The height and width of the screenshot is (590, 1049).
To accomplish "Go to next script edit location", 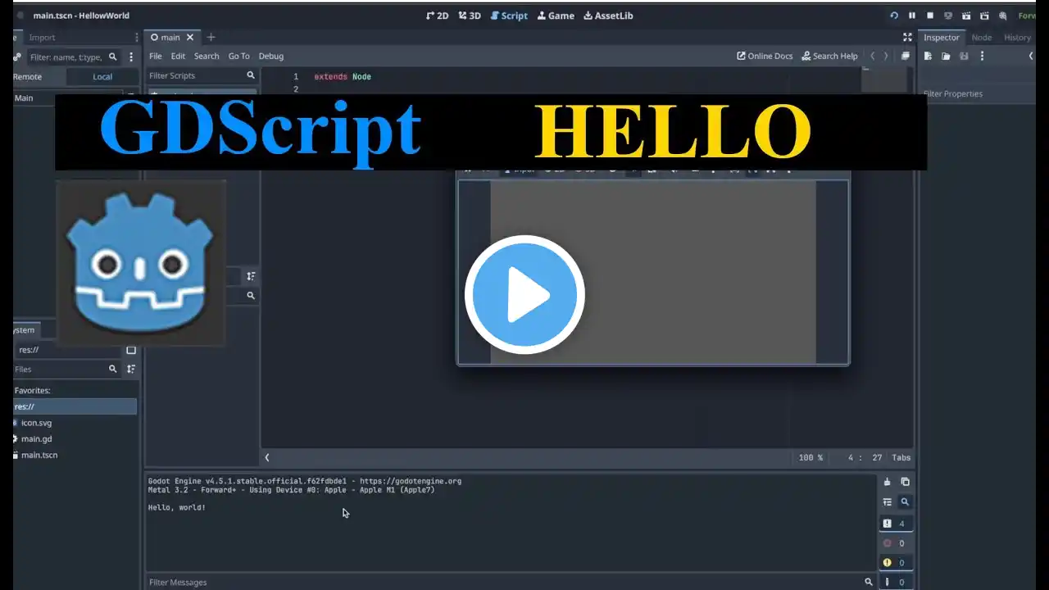I will 885,56.
